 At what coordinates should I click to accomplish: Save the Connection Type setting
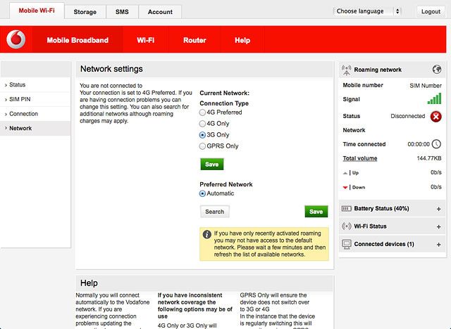(211, 164)
